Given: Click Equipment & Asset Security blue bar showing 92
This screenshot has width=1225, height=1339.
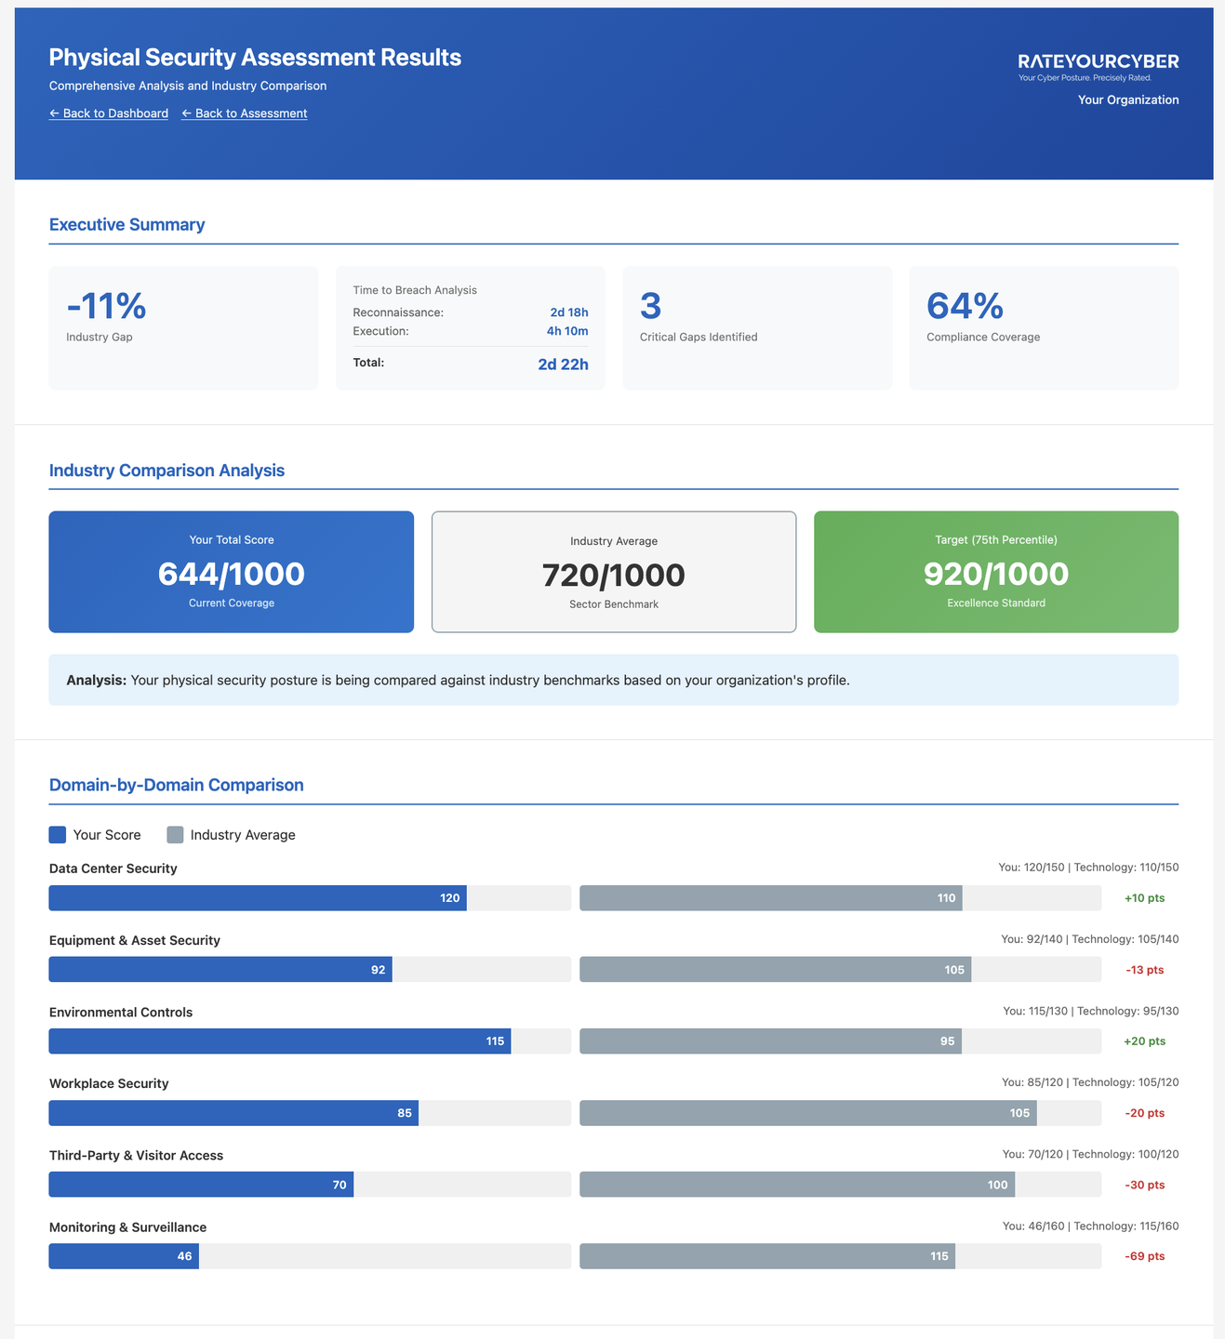Looking at the screenshot, I should click(x=220, y=970).
